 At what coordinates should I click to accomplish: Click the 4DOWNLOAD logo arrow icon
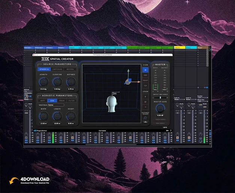point(14,181)
